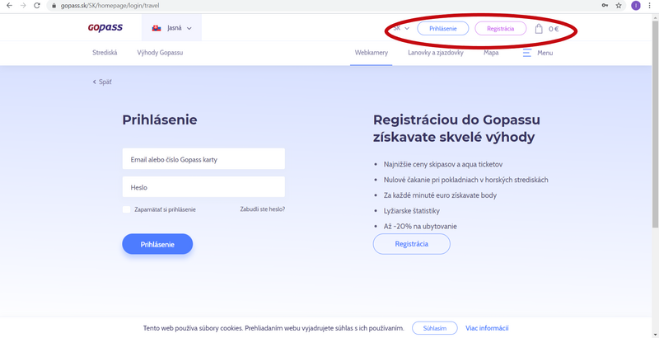The width and height of the screenshot is (659, 338).
Task: Go back with the browser back arrow
Action: pyautogui.click(x=9, y=6)
